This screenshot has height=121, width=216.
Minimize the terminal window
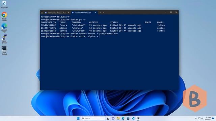[166, 12]
